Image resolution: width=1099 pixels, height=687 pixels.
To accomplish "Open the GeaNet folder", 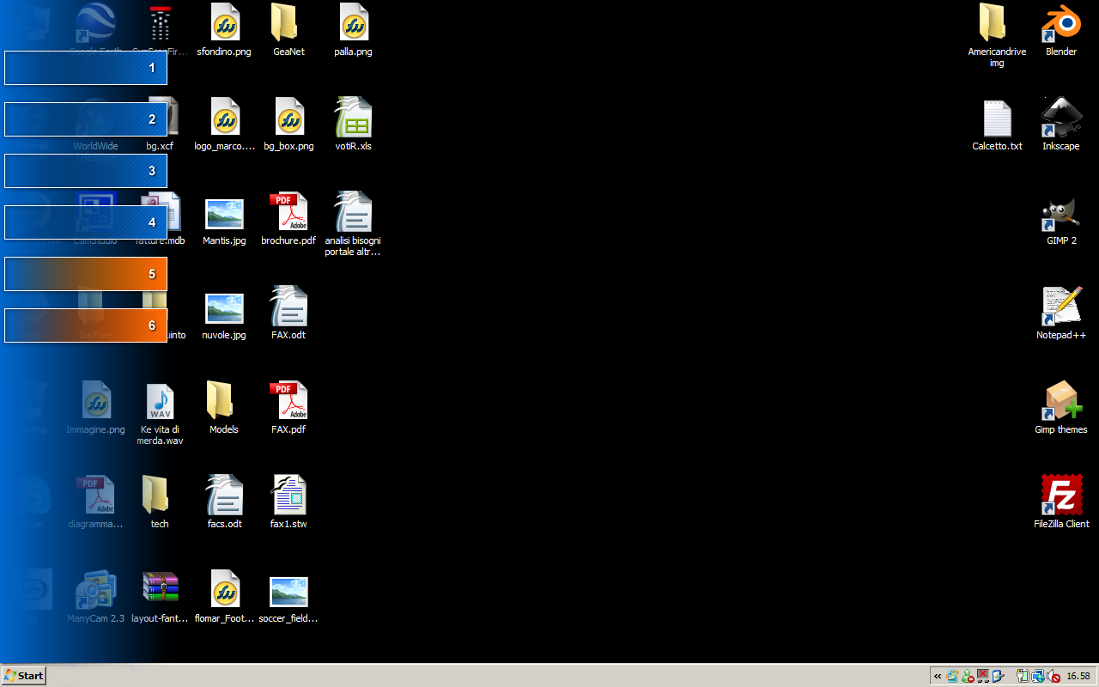I will (x=288, y=30).
